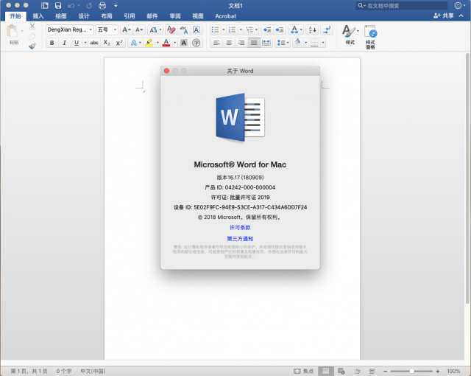Image resolution: width=471 pixels, height=376 pixels.
Task: Open the Styles Pane icon
Action: (x=370, y=37)
